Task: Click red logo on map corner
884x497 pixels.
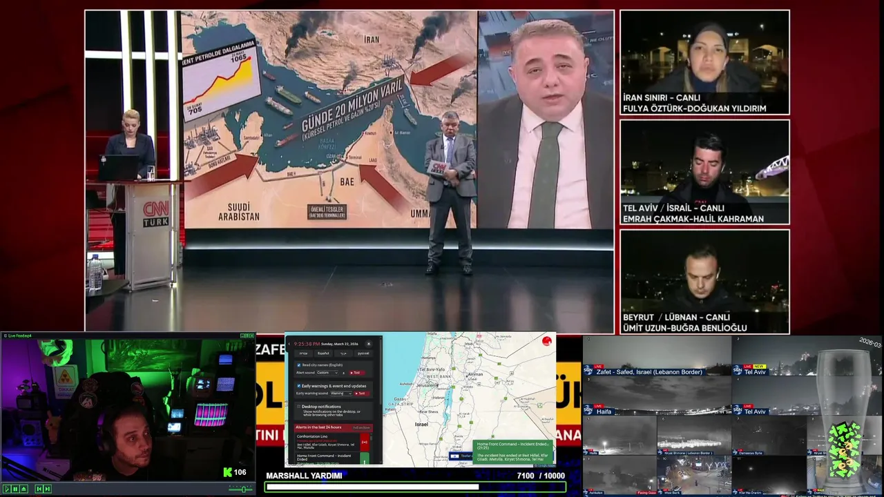Action: (547, 341)
